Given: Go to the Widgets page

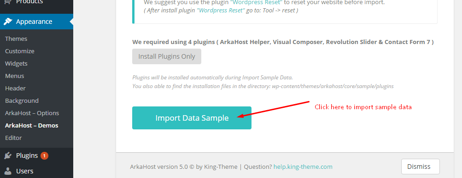Looking at the screenshot, I should coord(16,63).
